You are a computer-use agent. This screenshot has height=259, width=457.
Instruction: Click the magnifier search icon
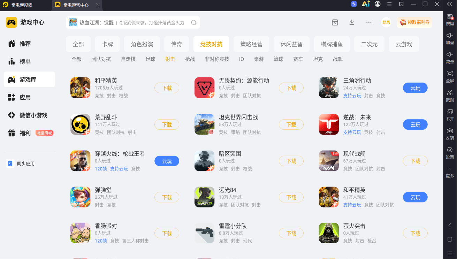tap(194, 23)
